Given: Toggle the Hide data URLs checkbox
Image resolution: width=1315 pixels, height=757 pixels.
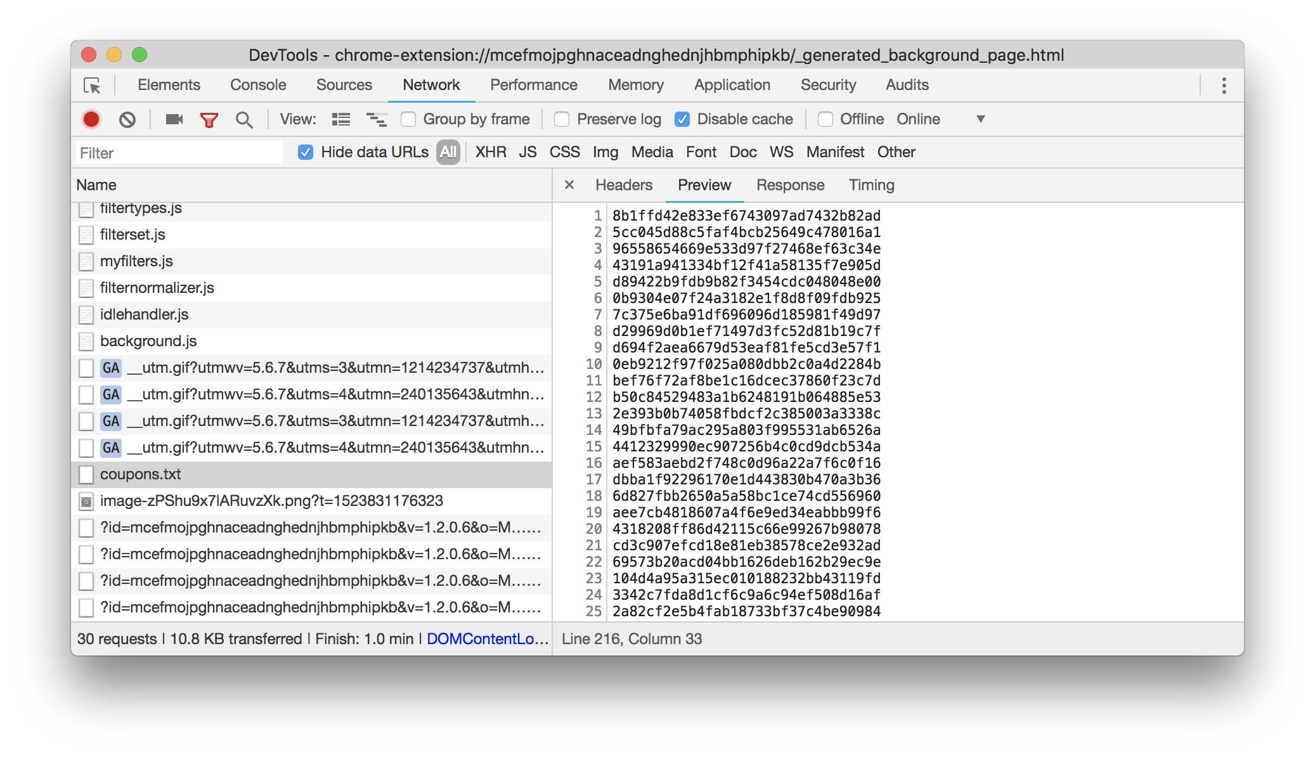Looking at the screenshot, I should (306, 152).
